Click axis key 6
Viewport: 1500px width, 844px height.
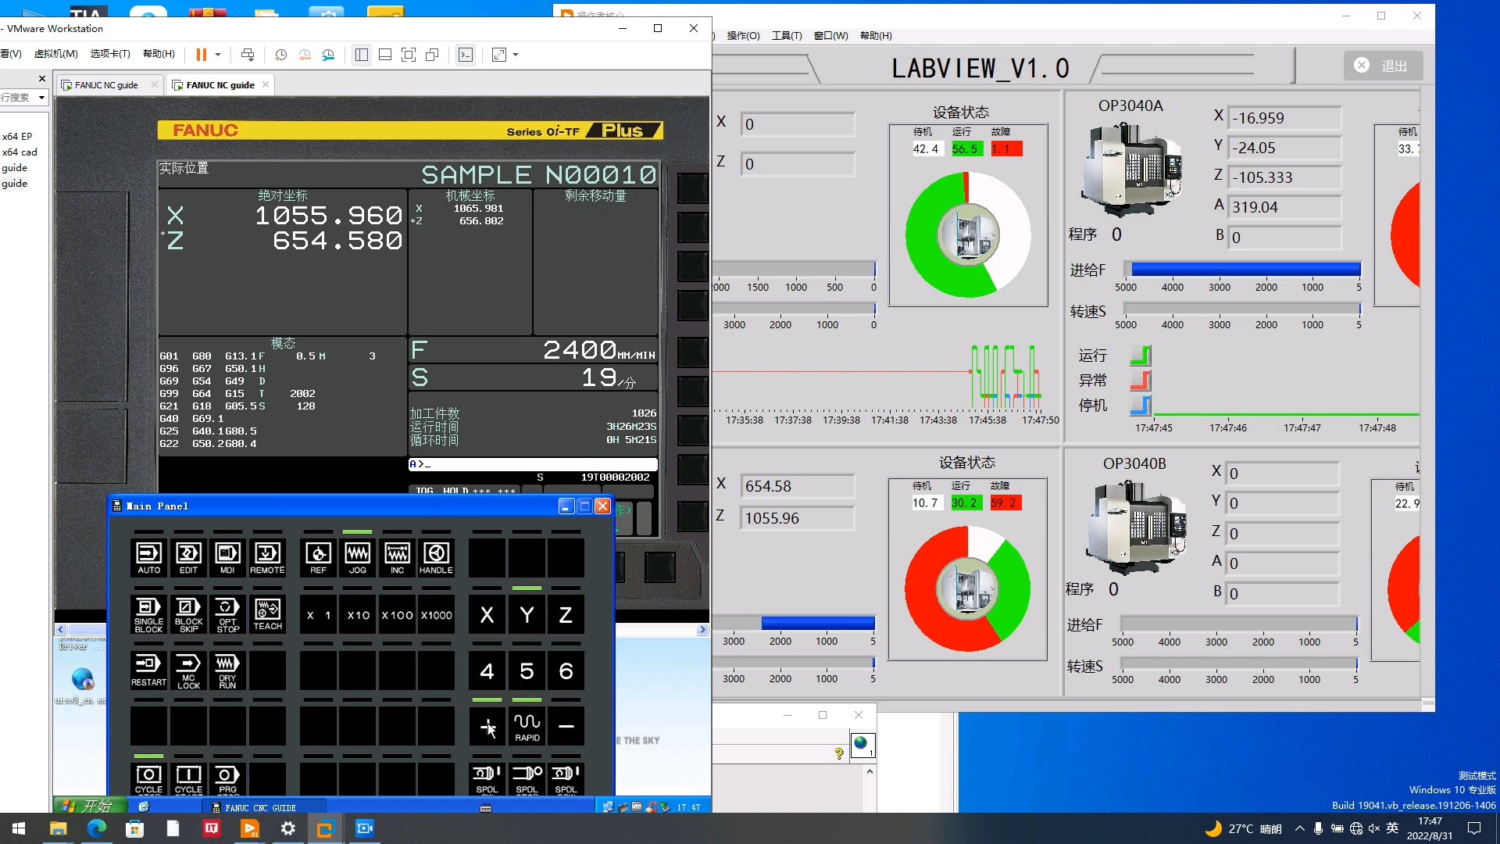[x=566, y=671]
